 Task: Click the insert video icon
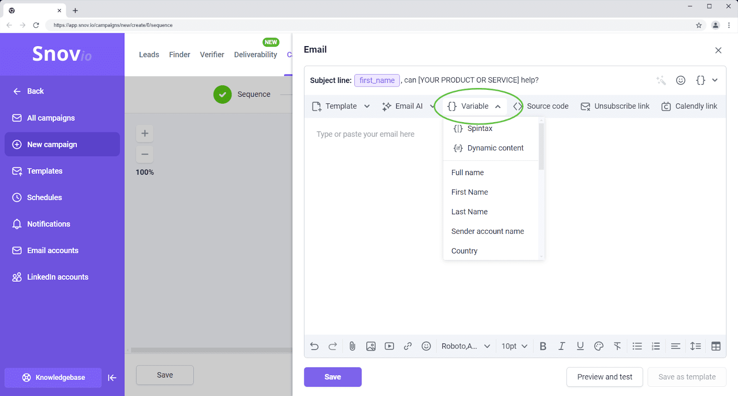coord(389,346)
